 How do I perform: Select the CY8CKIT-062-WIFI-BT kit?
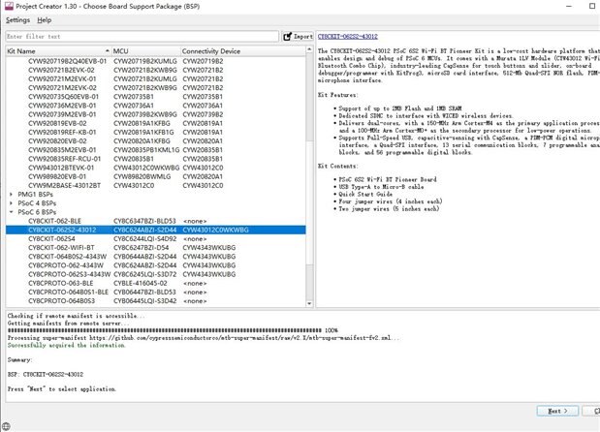coord(61,247)
